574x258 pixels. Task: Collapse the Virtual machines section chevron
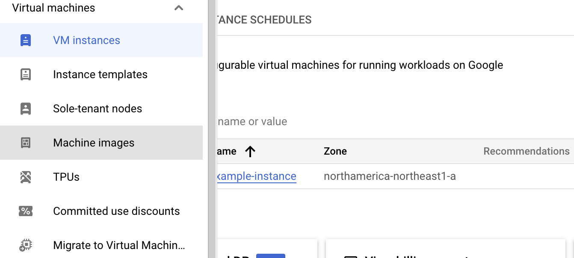179,8
